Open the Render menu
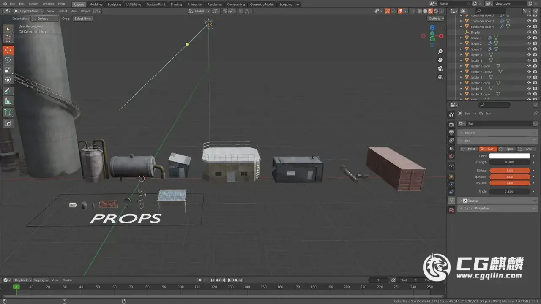 pos(33,4)
